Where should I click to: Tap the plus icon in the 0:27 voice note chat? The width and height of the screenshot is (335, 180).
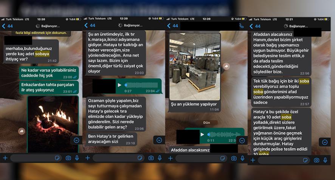(x=88, y=158)
